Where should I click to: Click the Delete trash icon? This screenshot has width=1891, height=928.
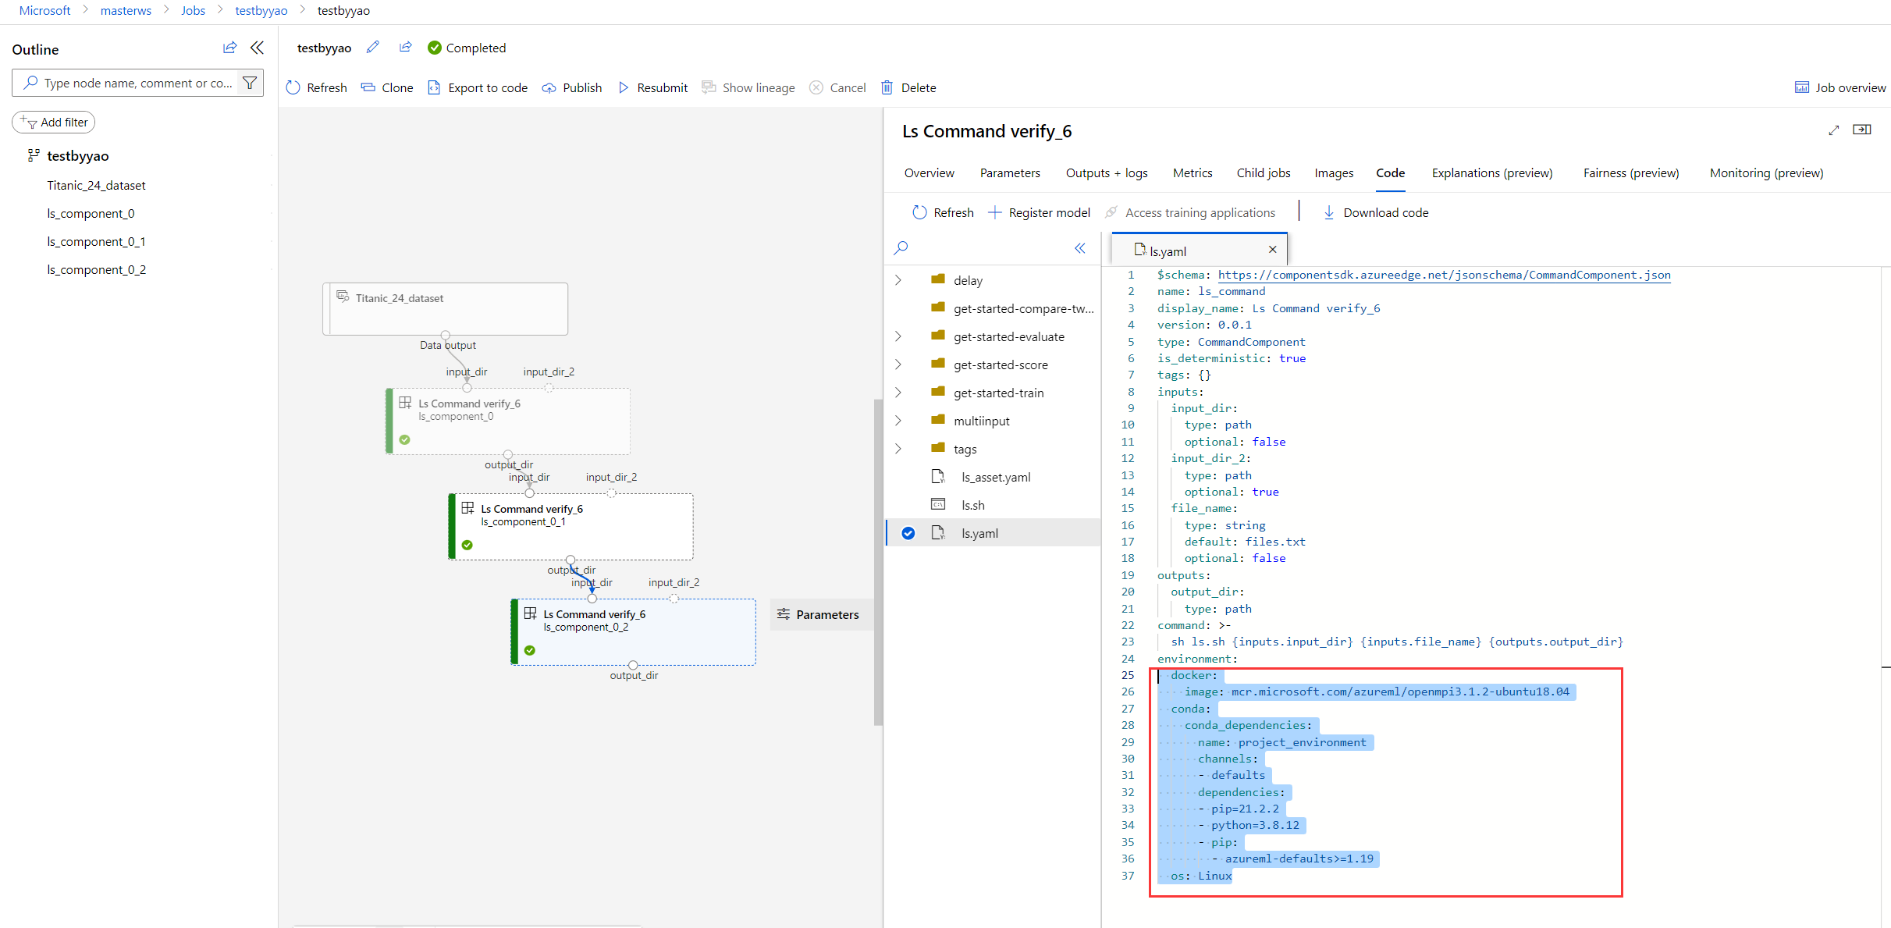tap(887, 87)
